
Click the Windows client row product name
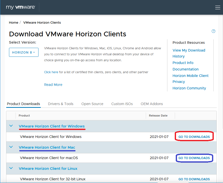(x=51, y=137)
